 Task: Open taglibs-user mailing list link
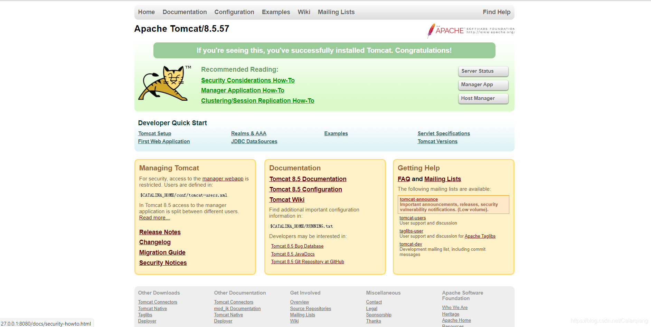point(411,231)
